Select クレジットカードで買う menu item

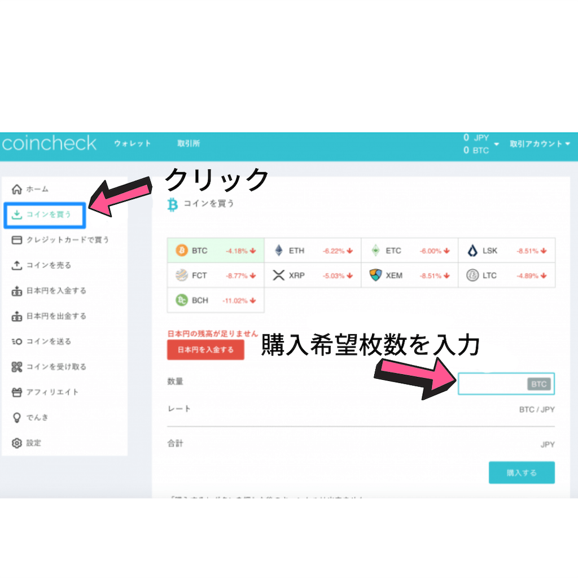60,239
